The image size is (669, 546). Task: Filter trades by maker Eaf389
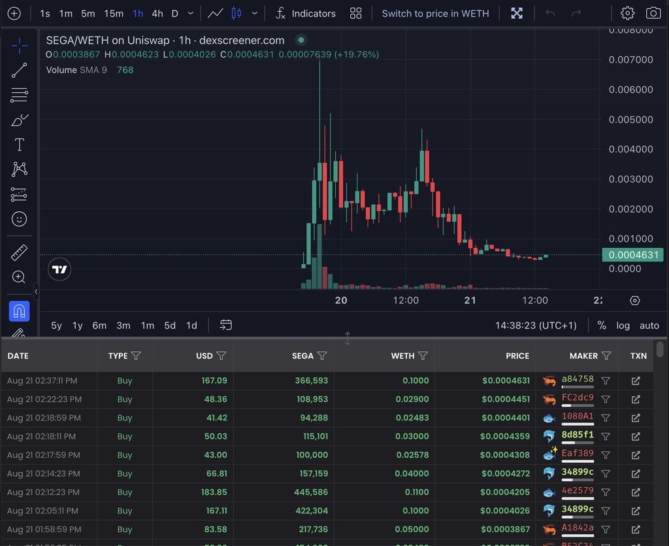tap(606, 455)
